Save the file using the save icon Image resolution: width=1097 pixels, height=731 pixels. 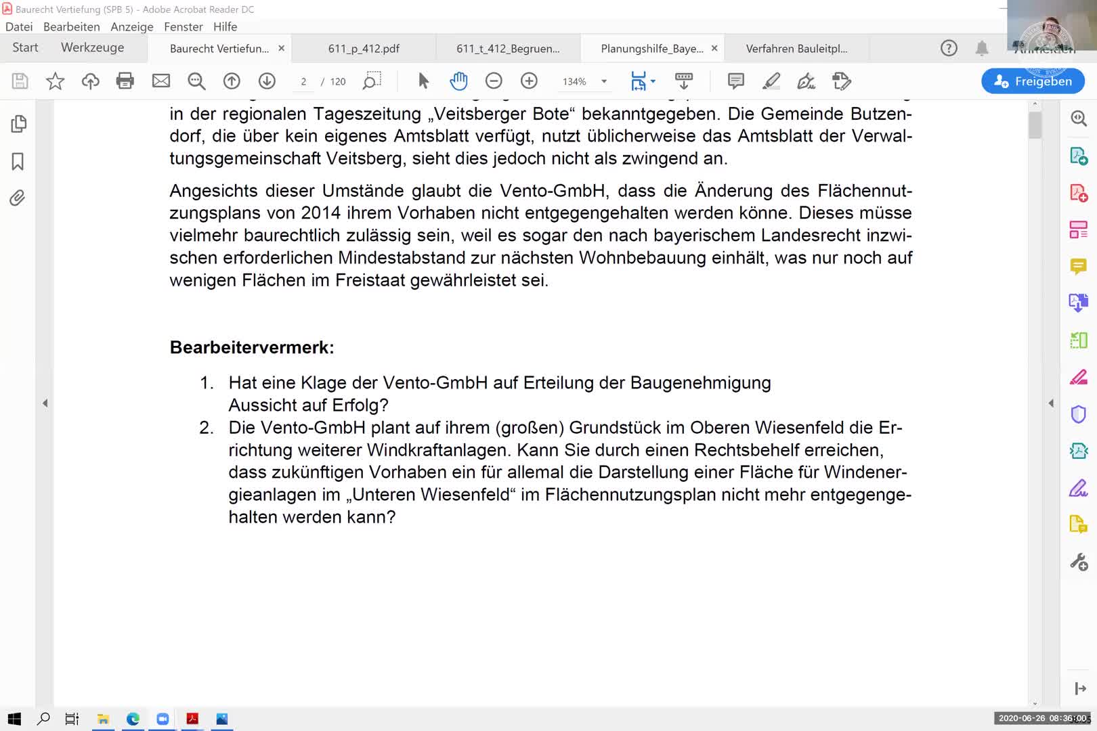coord(20,81)
